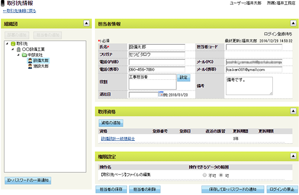The width and height of the screenshot is (299, 195).
Task: Click the person icon beside 設備太郎
Action: (x=30, y=61)
